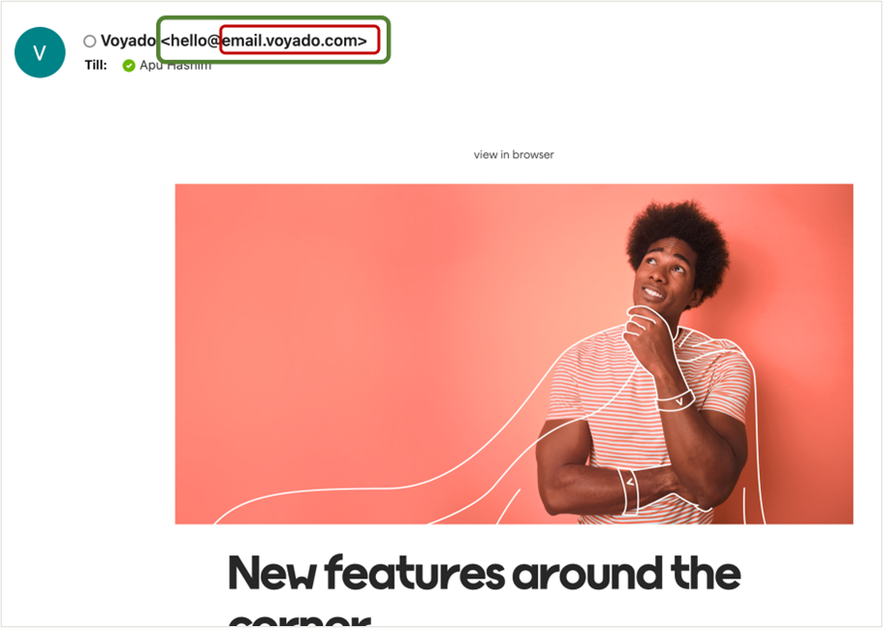This screenshot has height=628, width=883.
Task: Click the partially visible corner headline word
Action: (x=300, y=619)
